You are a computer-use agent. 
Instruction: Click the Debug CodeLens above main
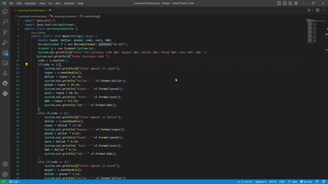(42, 33)
